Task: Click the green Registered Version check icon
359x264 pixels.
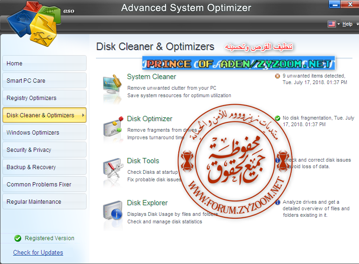Action: [x=18, y=238]
